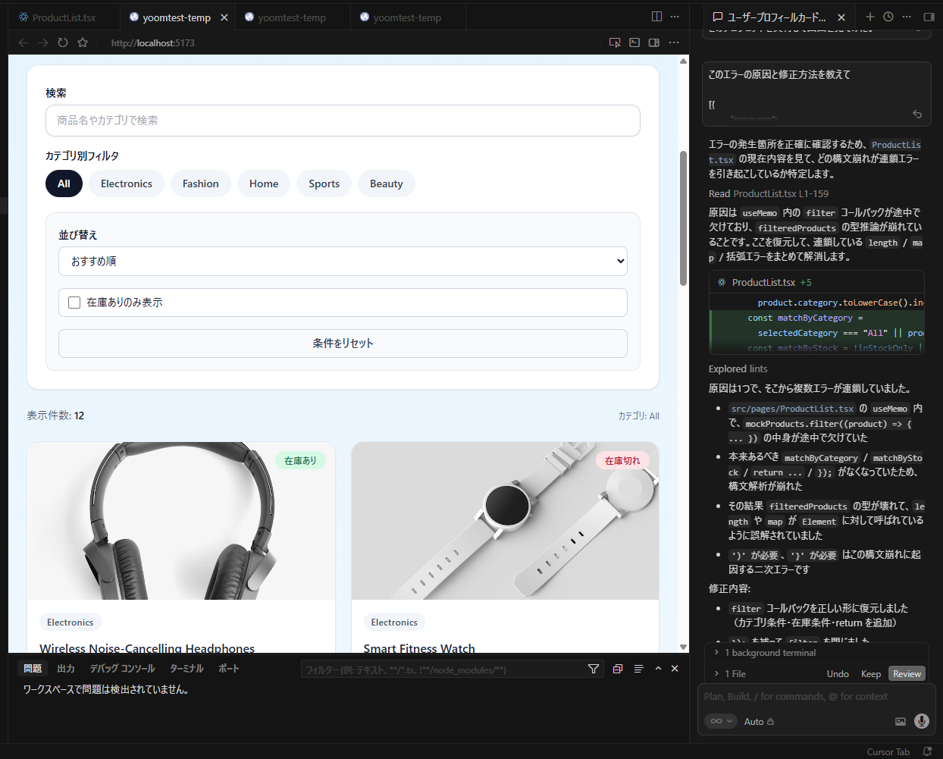The width and height of the screenshot is (943, 759).
Task: Filter by Beauty category chip
Action: 387,183
